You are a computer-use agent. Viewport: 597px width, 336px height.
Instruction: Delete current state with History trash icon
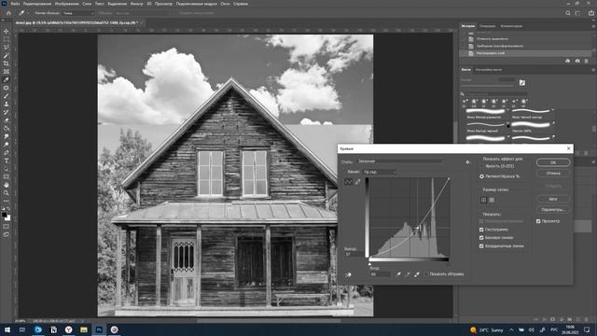(x=587, y=61)
